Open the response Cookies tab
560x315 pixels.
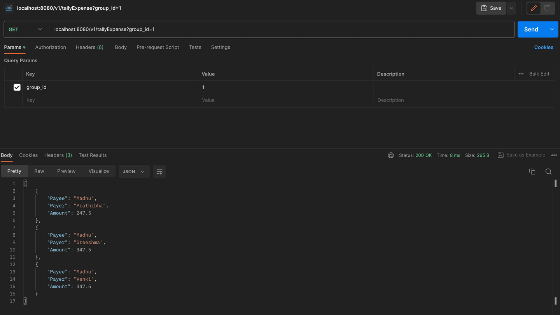coord(28,155)
